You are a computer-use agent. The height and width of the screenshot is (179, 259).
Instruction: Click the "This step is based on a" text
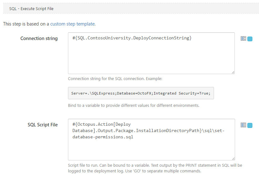[x=26, y=24]
